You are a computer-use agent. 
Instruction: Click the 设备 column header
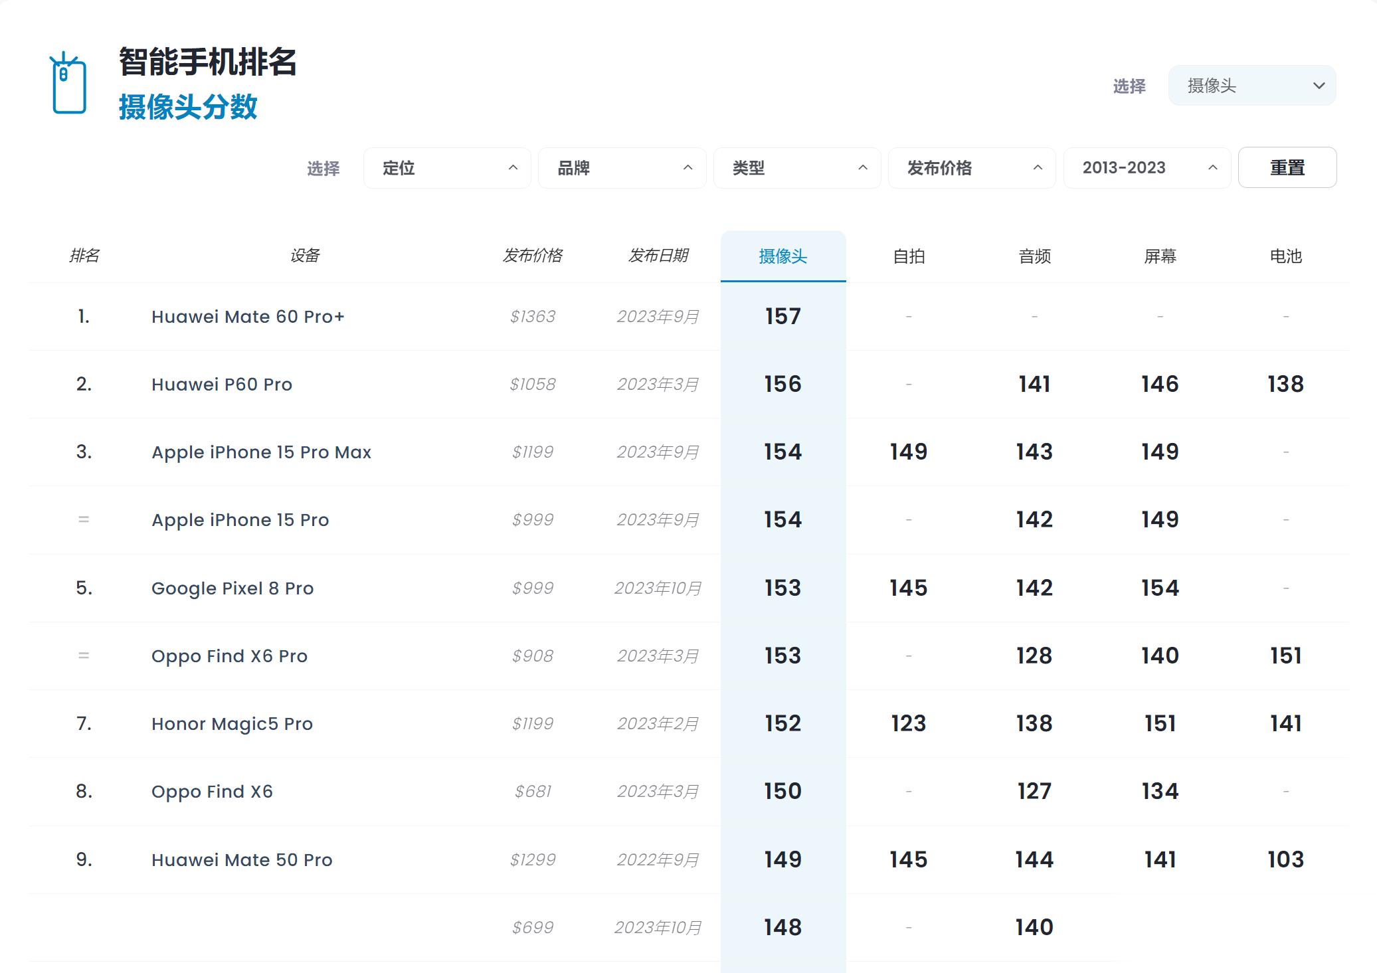pyautogui.click(x=305, y=256)
